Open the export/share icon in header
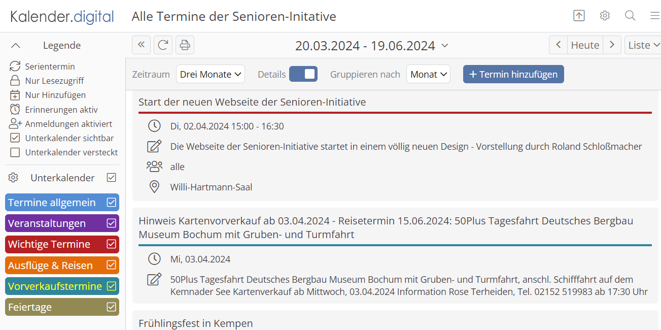The height and width of the screenshot is (330, 661). (x=579, y=16)
